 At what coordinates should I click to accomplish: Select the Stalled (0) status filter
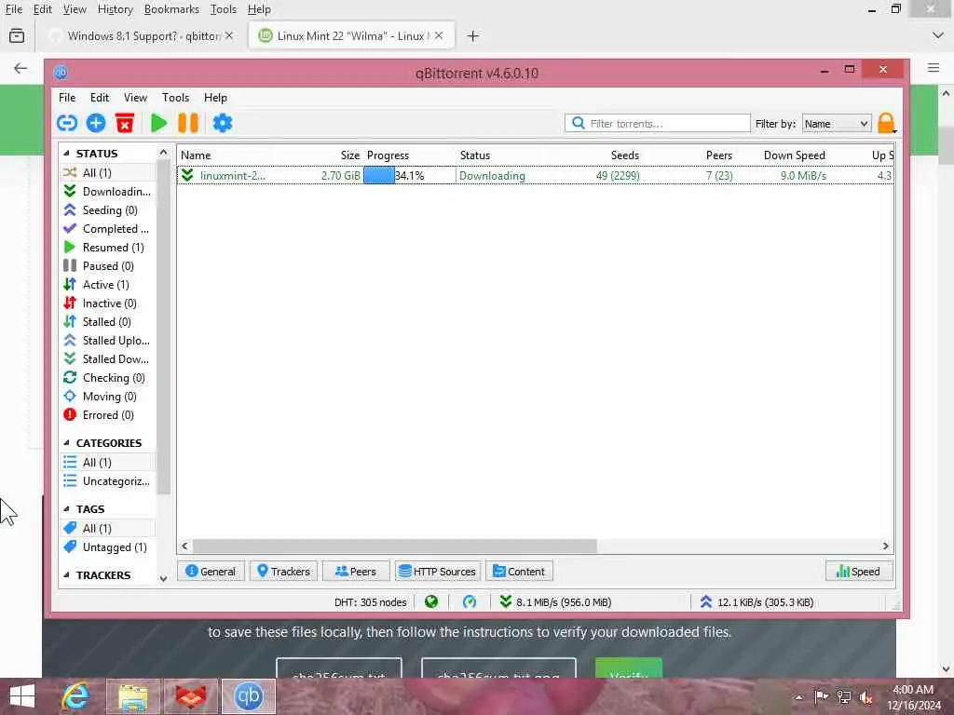pos(108,322)
